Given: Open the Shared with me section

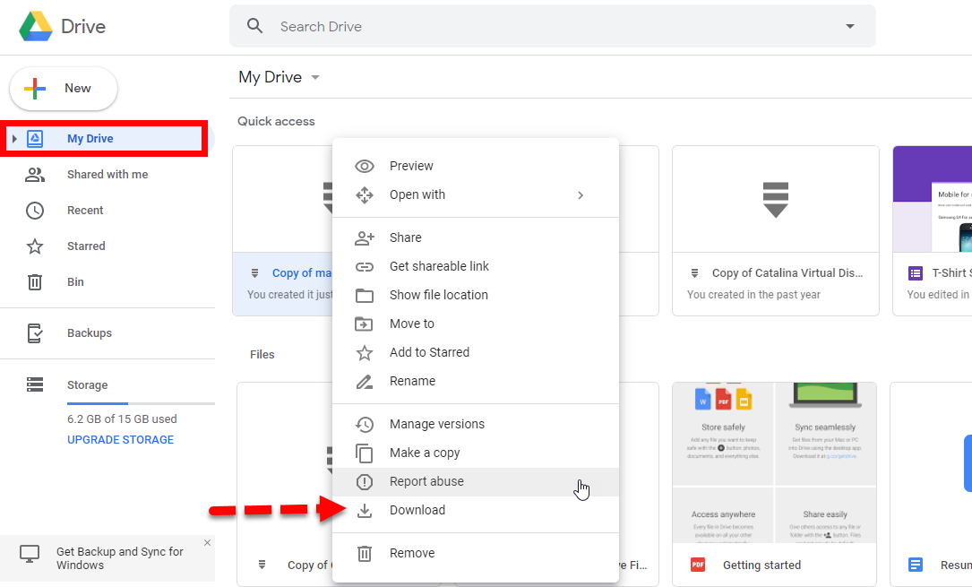Looking at the screenshot, I should click(x=107, y=175).
